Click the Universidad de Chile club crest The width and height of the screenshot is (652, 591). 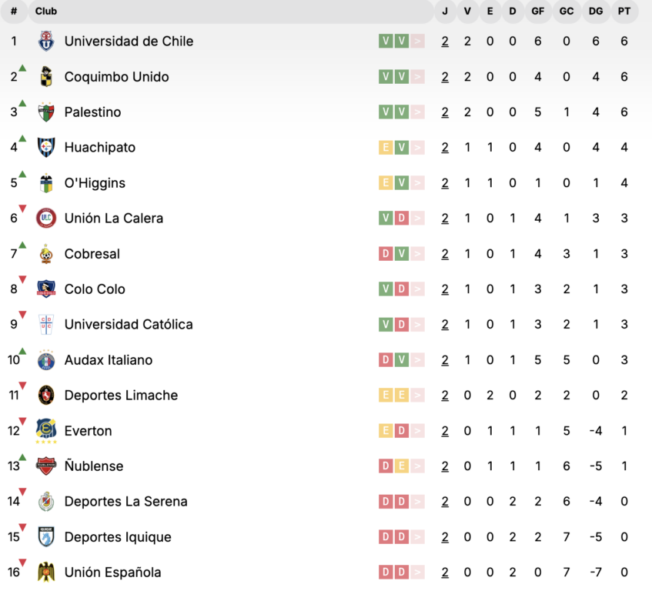click(46, 42)
